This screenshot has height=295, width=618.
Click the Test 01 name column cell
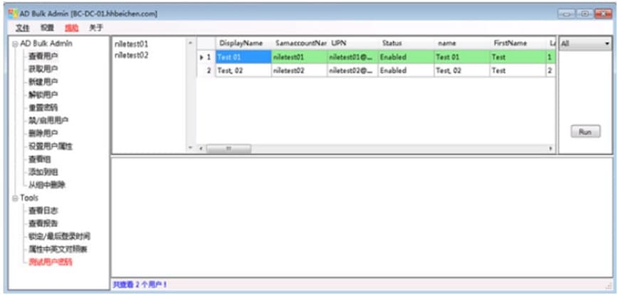coord(462,58)
